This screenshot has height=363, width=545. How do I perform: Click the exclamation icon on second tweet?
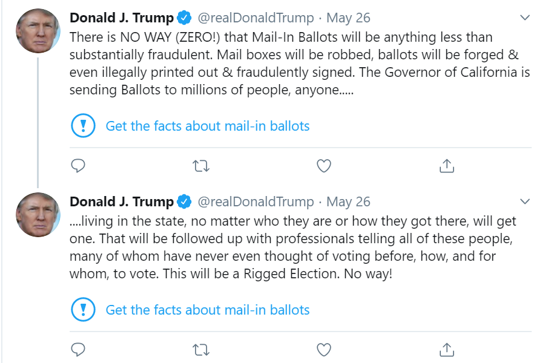[83, 310]
